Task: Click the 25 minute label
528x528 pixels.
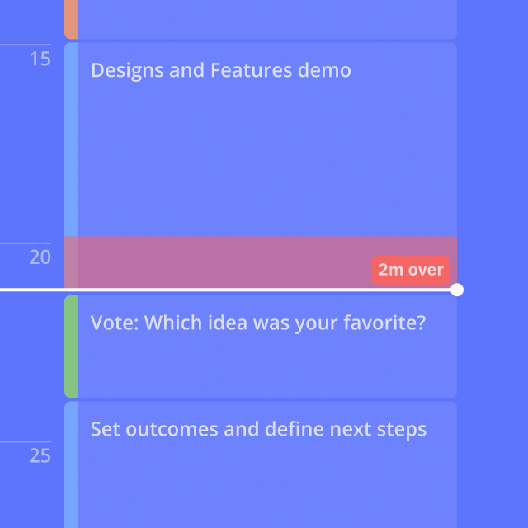Action: (x=40, y=455)
